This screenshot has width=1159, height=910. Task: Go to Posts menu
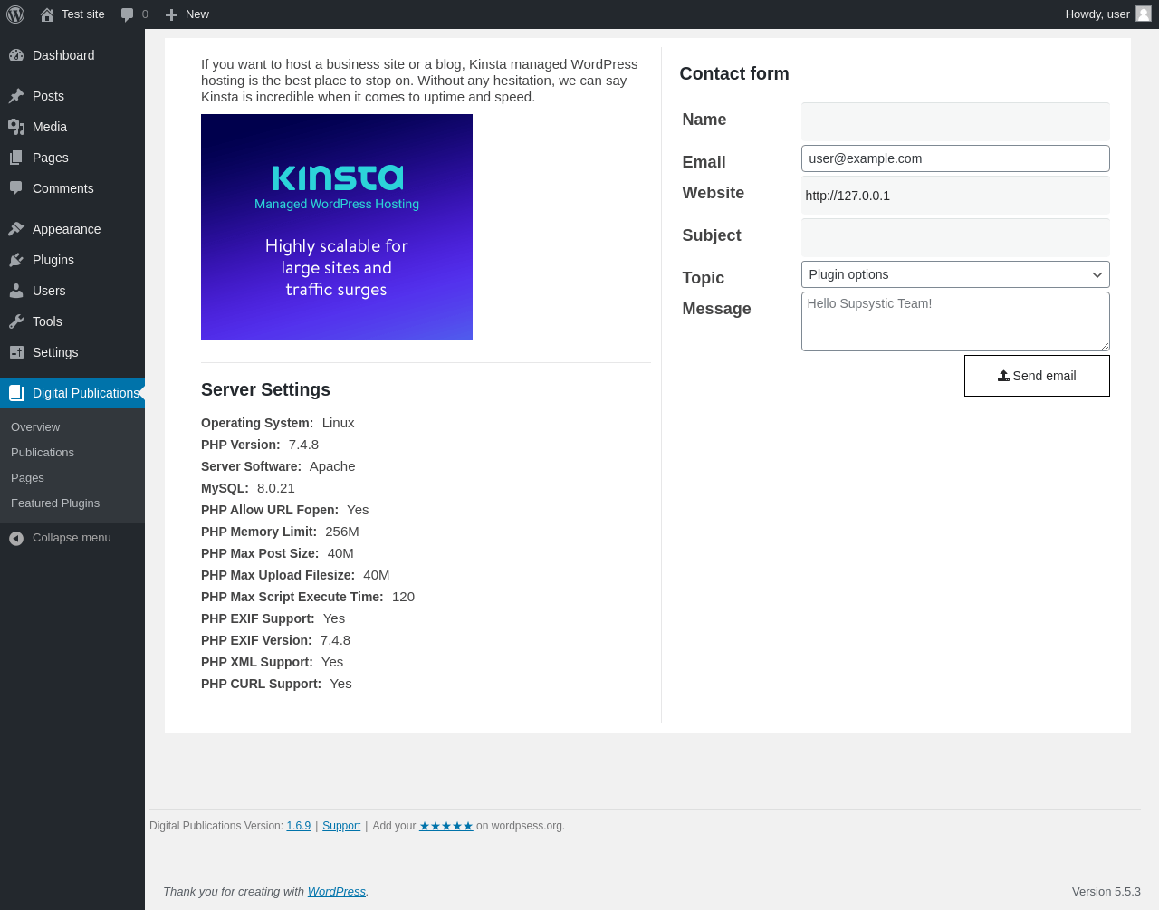click(x=72, y=96)
